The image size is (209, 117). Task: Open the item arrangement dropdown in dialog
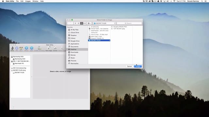[x=89, y=23]
